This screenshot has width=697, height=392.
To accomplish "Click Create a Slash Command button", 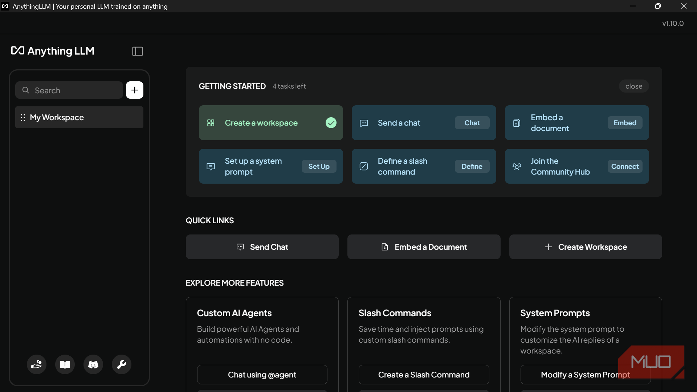I will pos(424,375).
